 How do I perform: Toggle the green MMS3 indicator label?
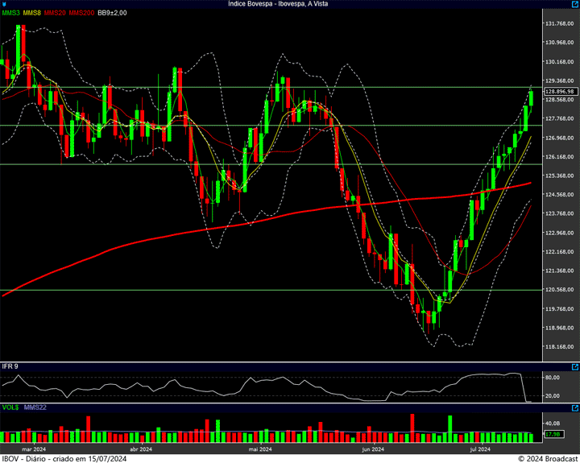pyautogui.click(x=11, y=14)
